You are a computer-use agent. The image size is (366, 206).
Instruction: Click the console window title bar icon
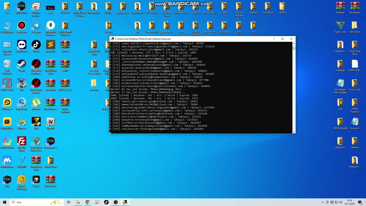click(x=112, y=39)
